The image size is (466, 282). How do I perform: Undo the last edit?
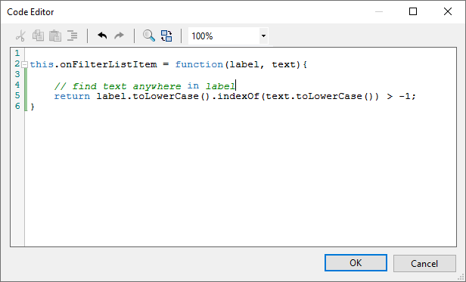(x=102, y=36)
